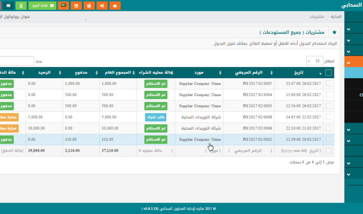Open the show 10 entries dropdown

click(313, 61)
